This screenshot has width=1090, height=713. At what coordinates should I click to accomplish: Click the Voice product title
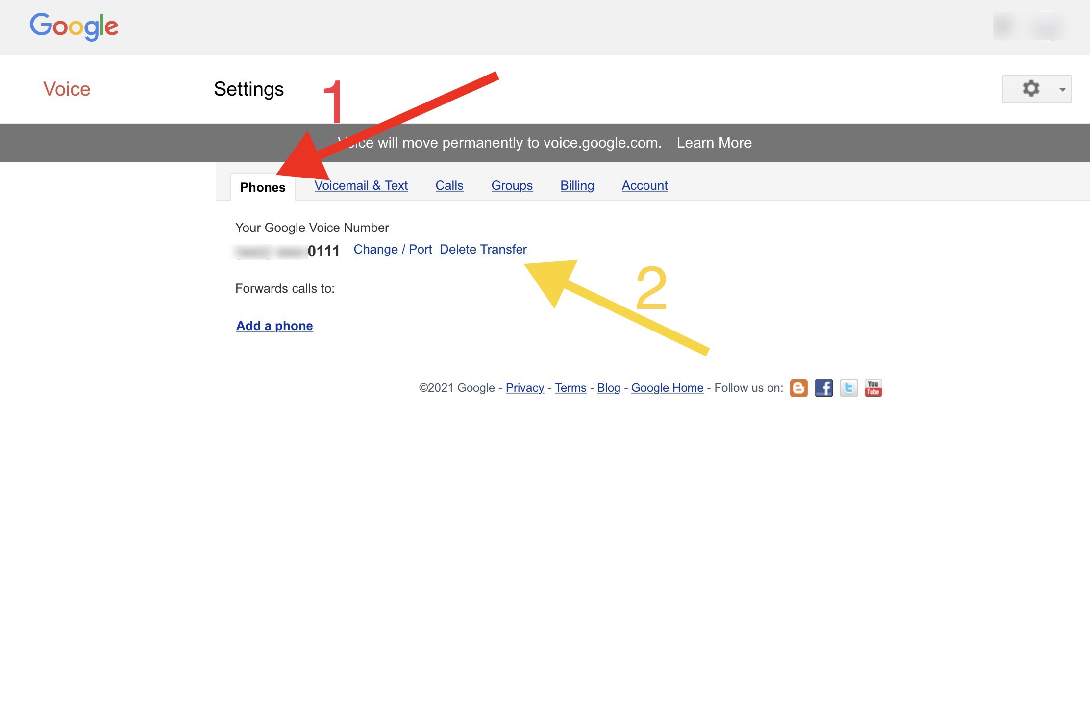67,89
